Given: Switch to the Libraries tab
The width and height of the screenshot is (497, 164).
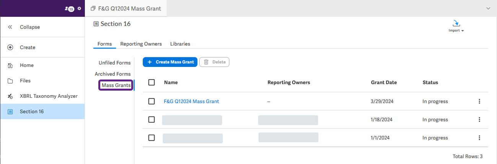Looking at the screenshot, I should (x=180, y=44).
